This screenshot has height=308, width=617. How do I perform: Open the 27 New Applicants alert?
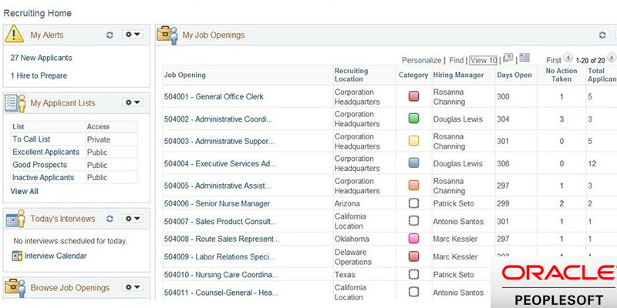coord(42,58)
